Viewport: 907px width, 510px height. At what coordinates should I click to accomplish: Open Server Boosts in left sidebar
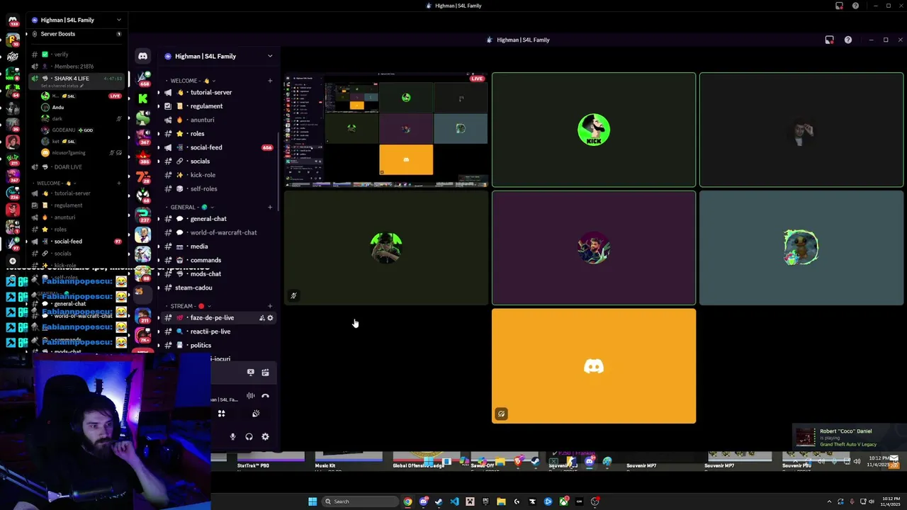pyautogui.click(x=75, y=34)
